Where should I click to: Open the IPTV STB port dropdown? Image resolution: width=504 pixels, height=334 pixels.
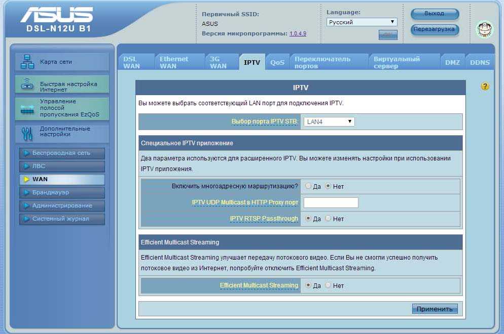pos(329,121)
